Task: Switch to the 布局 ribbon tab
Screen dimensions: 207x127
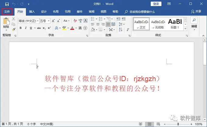Action: click(x=56, y=12)
